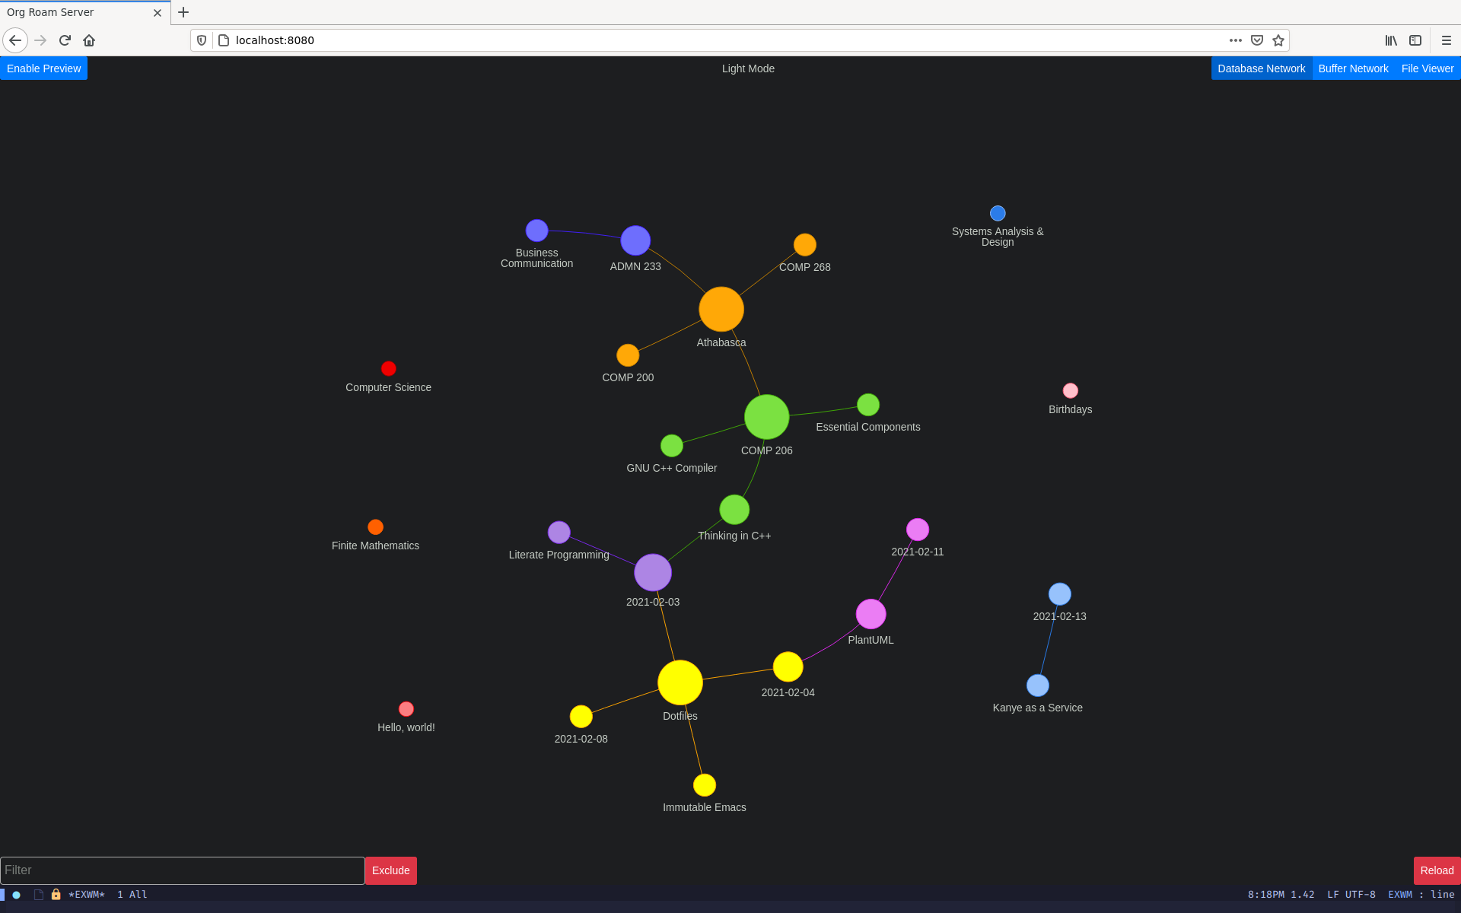Viewport: 1461px width, 913px height.
Task: Switch to Buffer Network view
Action: [1354, 68]
